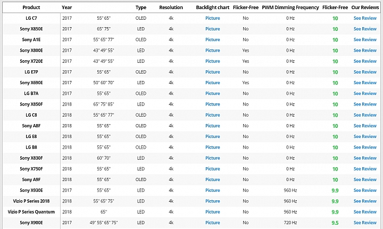Sort by the Year column header
The image size is (383, 229).
point(66,7)
